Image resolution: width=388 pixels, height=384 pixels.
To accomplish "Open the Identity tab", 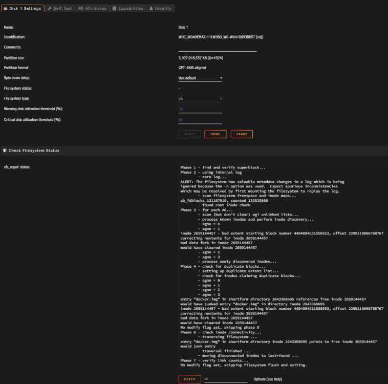I will (x=161, y=8).
